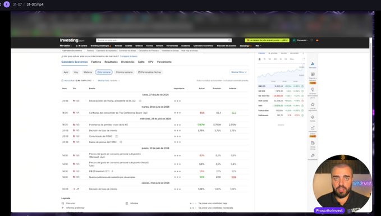The image size is (381, 216).
Task: Open Buscador de acciones in navigation
Action: click(227, 45)
